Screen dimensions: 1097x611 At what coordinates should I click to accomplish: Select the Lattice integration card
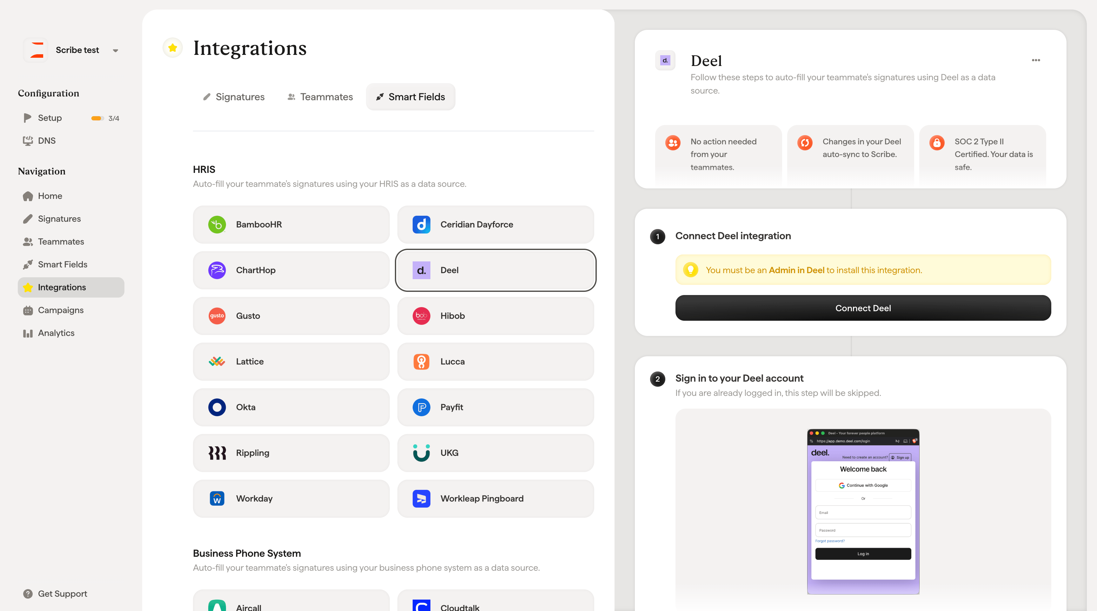tap(291, 361)
